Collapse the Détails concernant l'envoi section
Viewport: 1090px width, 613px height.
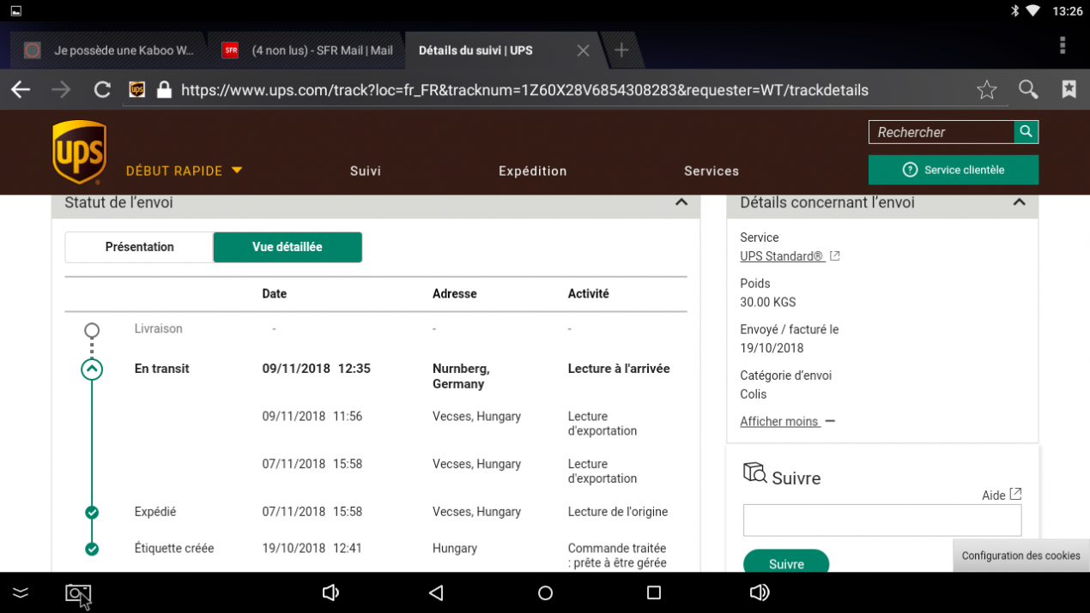(1020, 202)
